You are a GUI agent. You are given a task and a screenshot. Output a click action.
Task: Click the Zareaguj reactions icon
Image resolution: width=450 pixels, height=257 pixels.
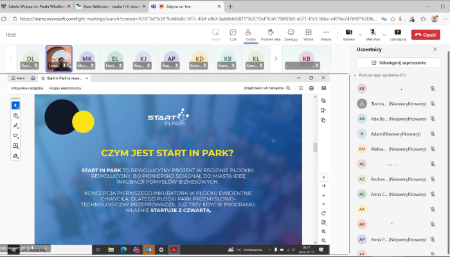(291, 35)
